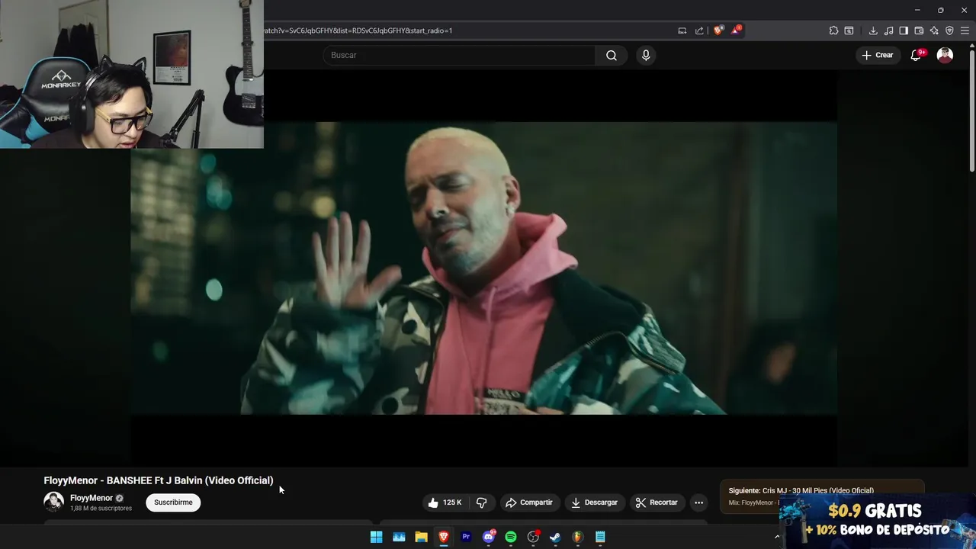The width and height of the screenshot is (976, 549).
Task: Open OBS Studio from taskbar
Action: 533,537
